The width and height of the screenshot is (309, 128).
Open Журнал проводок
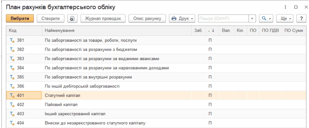(103, 19)
